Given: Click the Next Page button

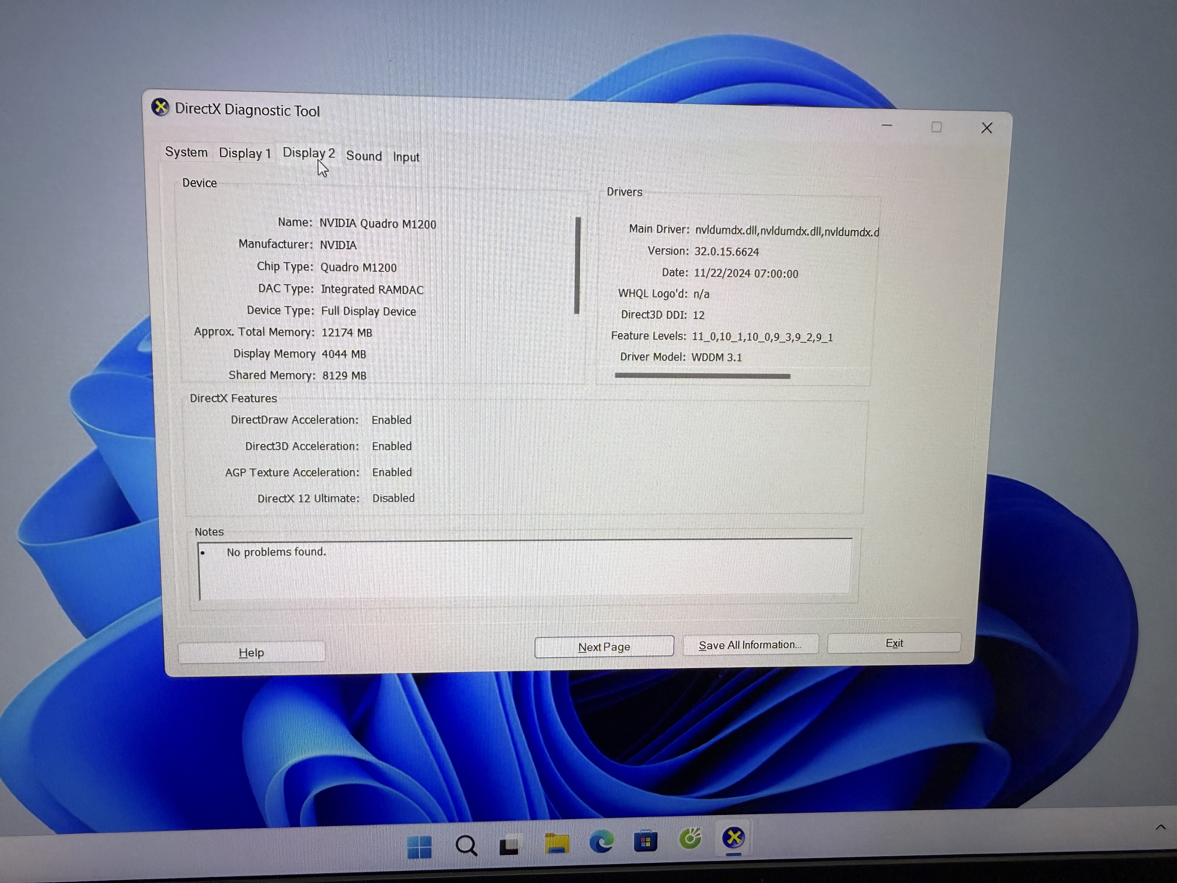Looking at the screenshot, I should coord(604,647).
